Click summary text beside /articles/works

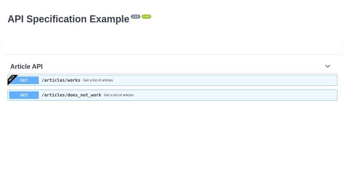coord(98,80)
